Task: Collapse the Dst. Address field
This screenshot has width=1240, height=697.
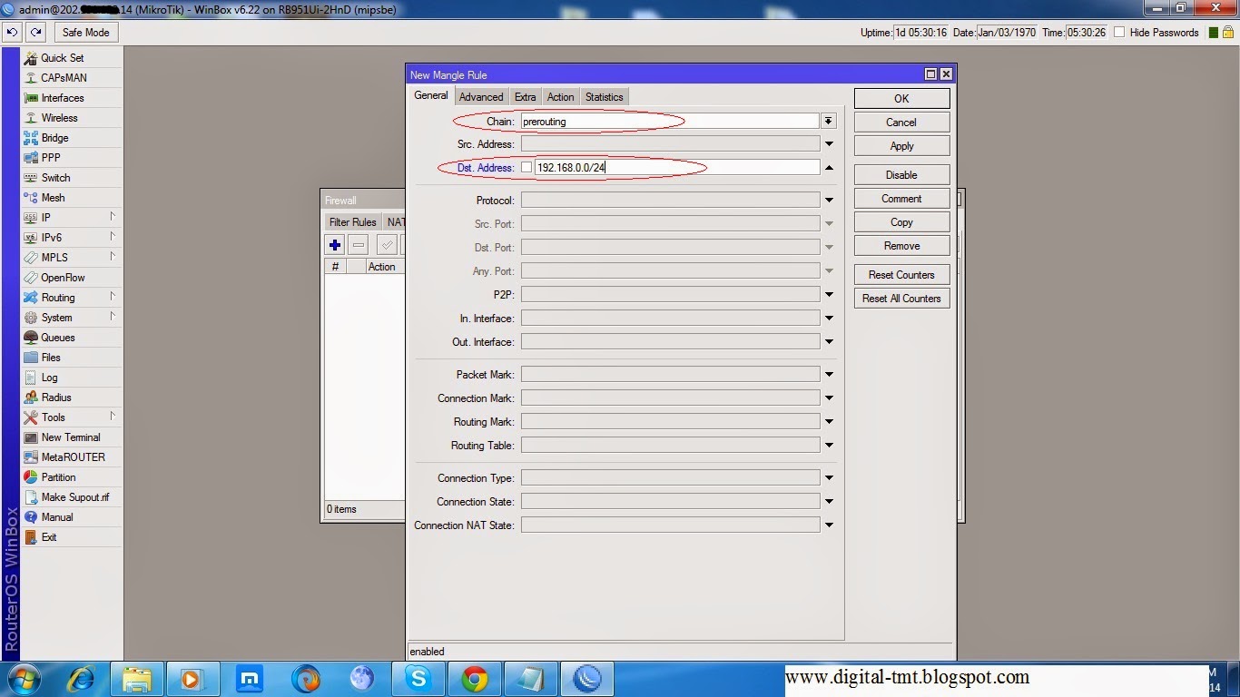Action: [x=829, y=167]
